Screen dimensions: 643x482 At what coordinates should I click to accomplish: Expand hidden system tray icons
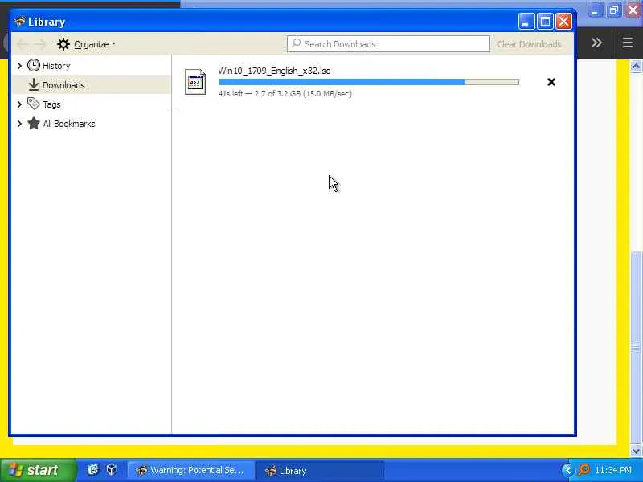click(x=567, y=470)
